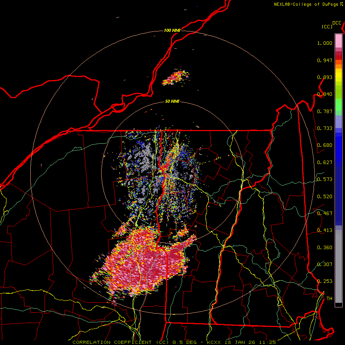Click the 50 NMI range ring label

tap(172, 101)
